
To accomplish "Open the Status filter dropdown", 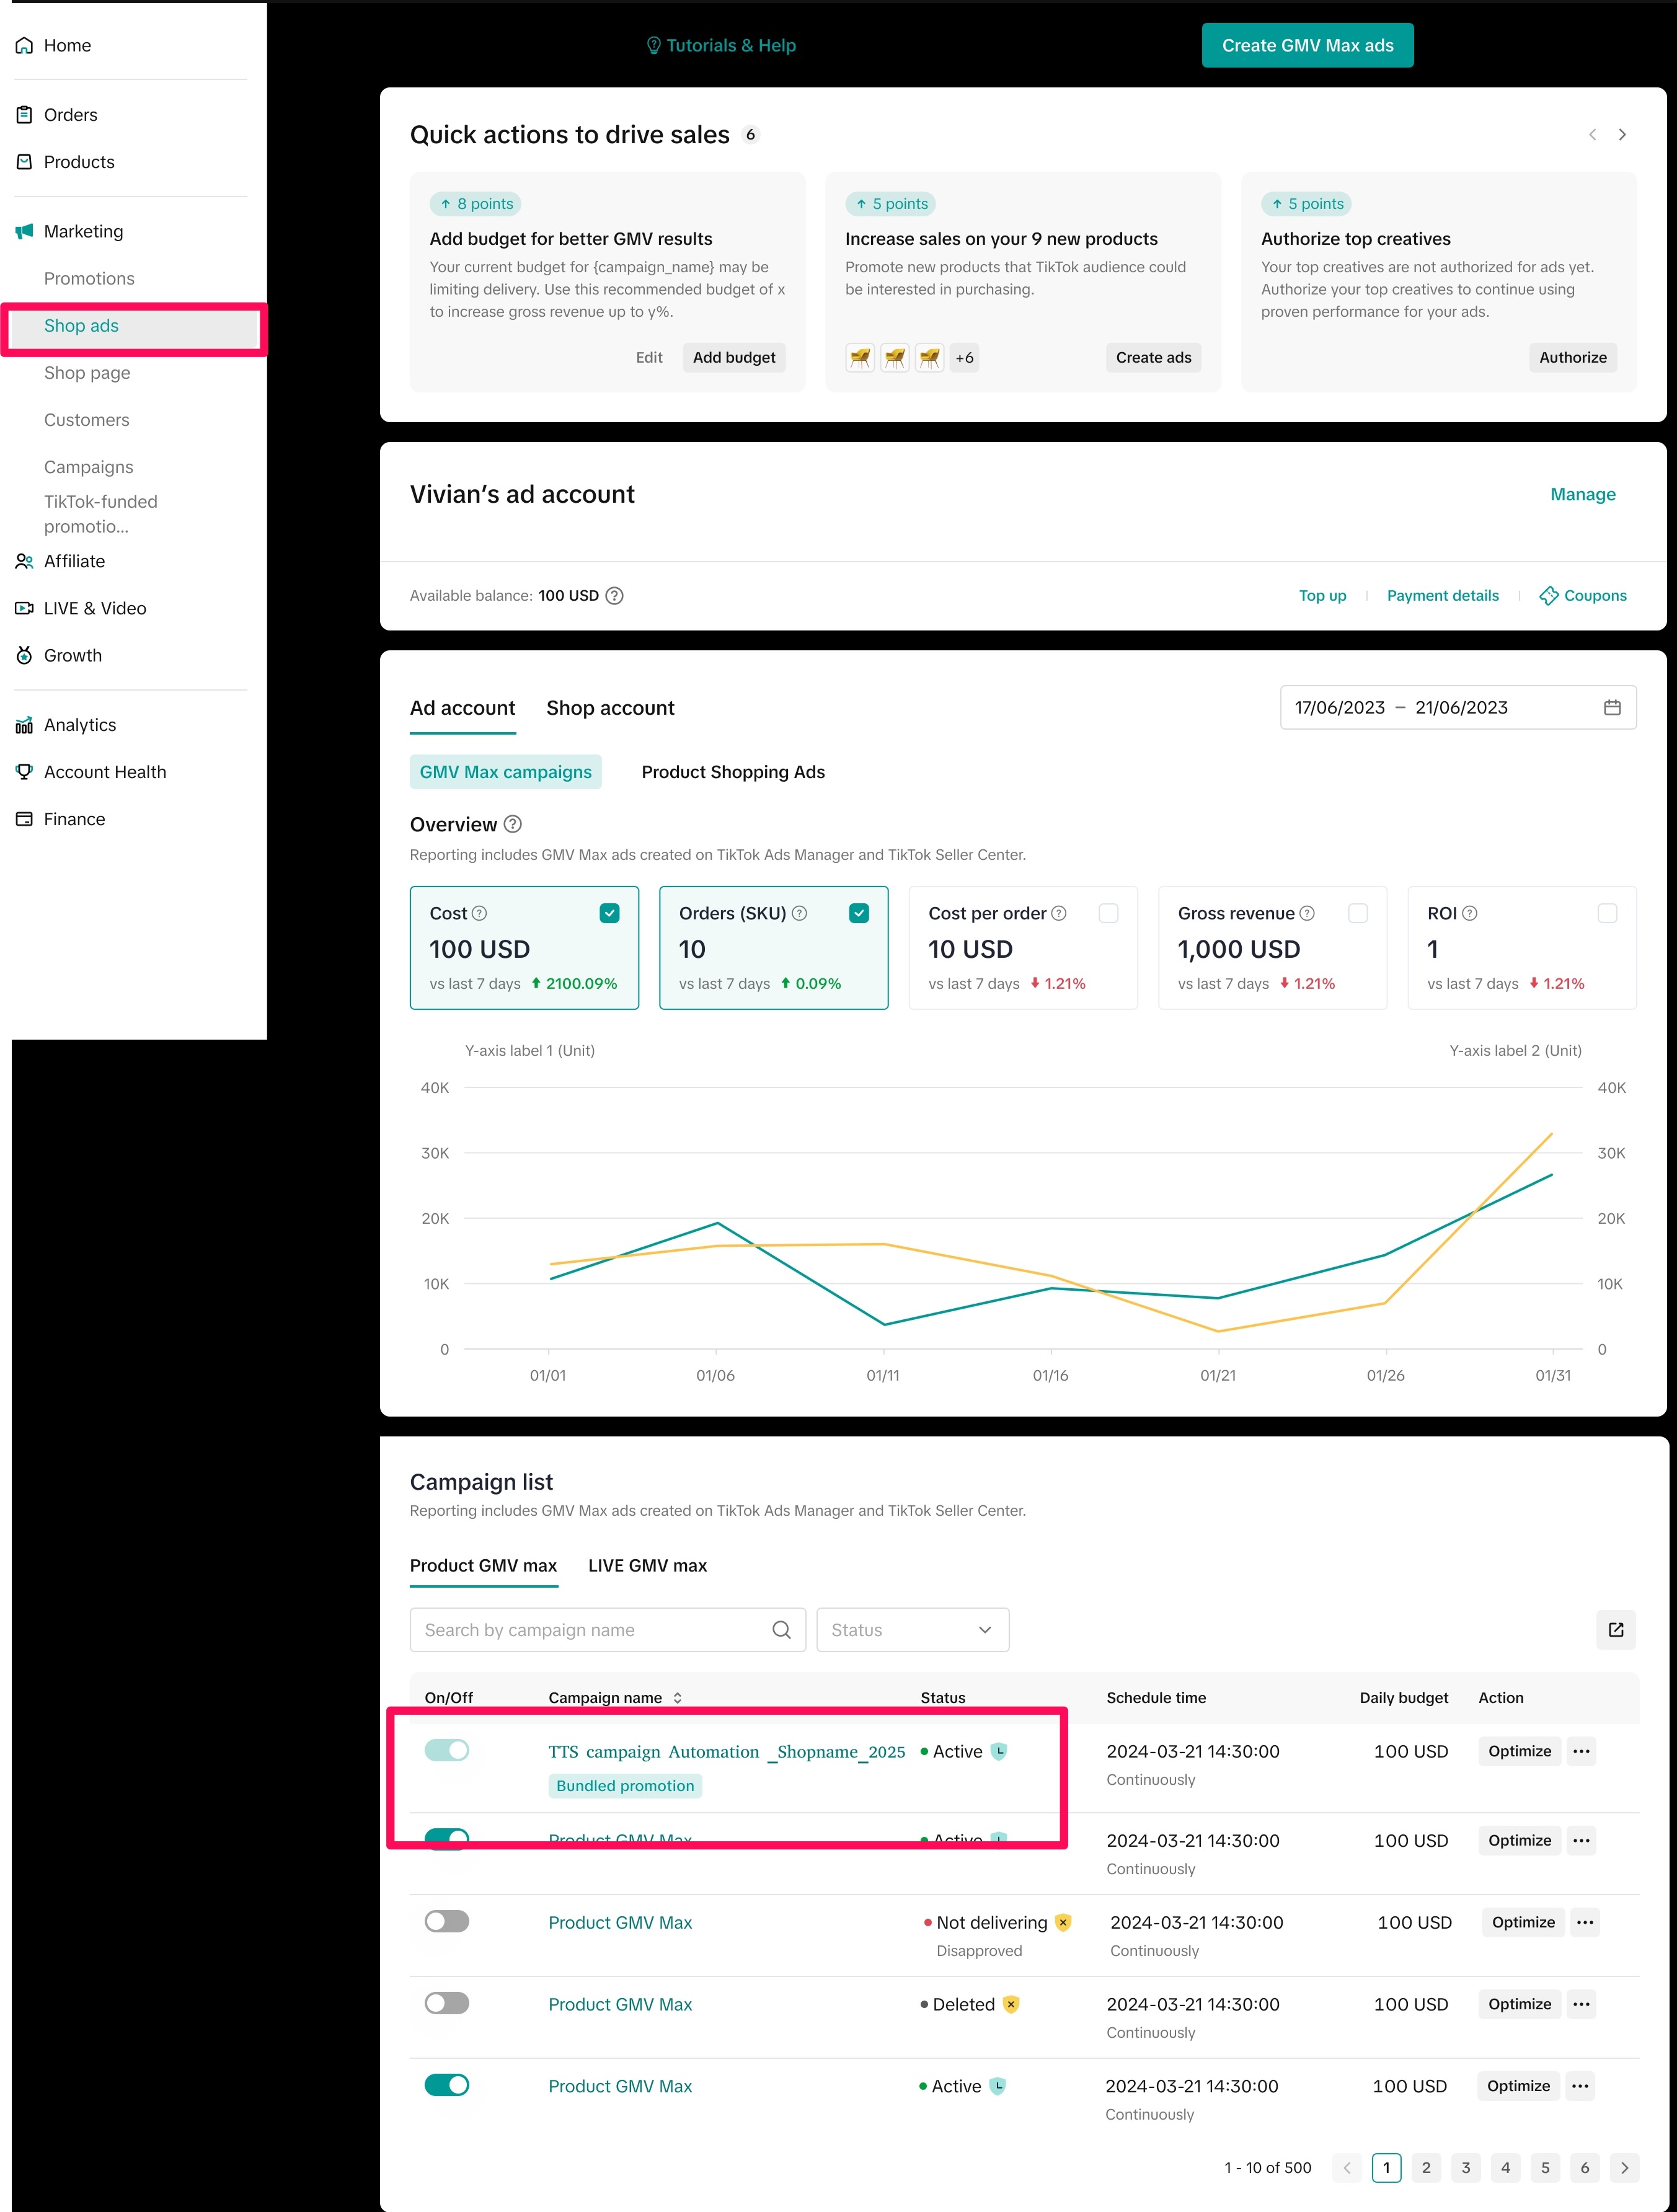I will (x=912, y=1629).
